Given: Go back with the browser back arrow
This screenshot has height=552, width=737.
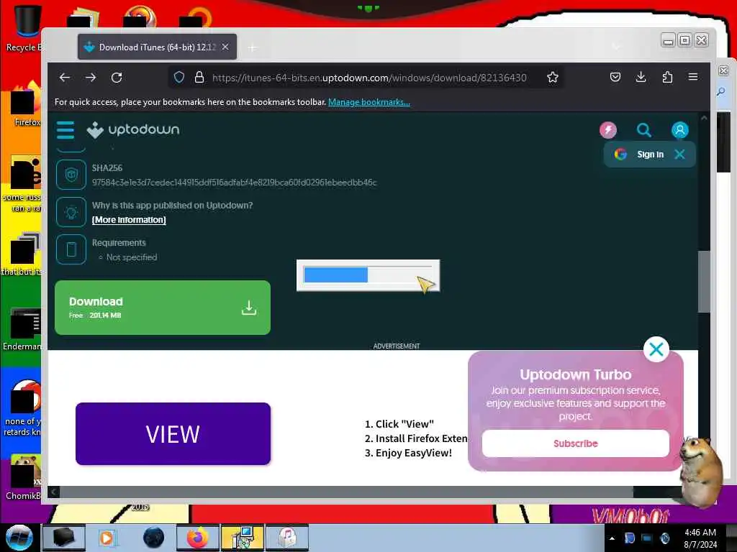Looking at the screenshot, I should click(65, 78).
